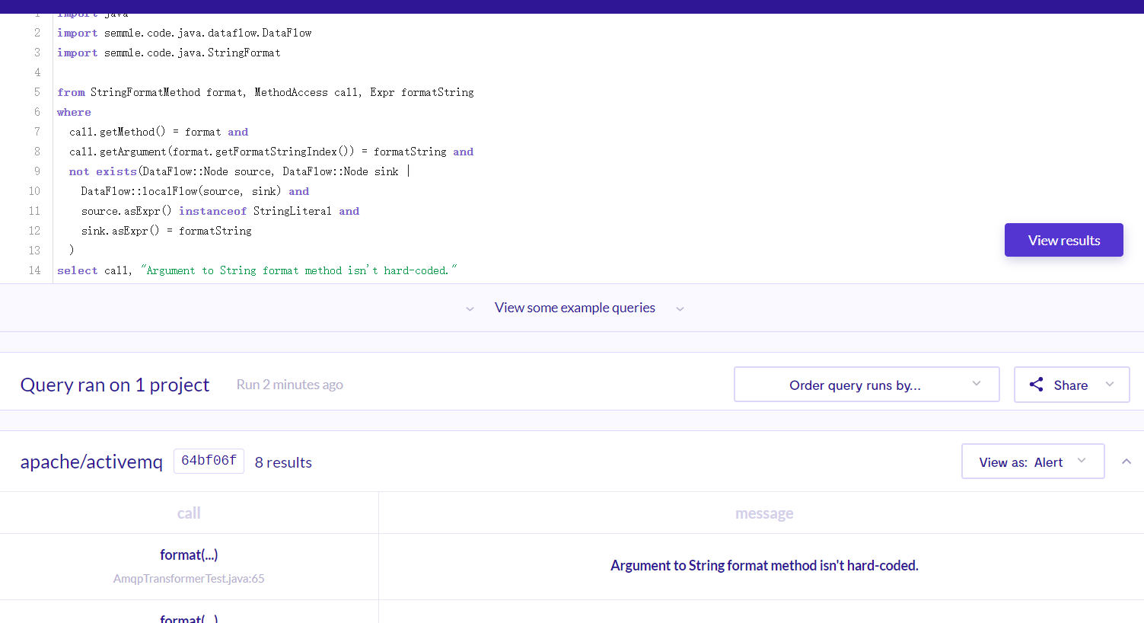Click the call column header
1144x623 pixels.
click(x=189, y=513)
